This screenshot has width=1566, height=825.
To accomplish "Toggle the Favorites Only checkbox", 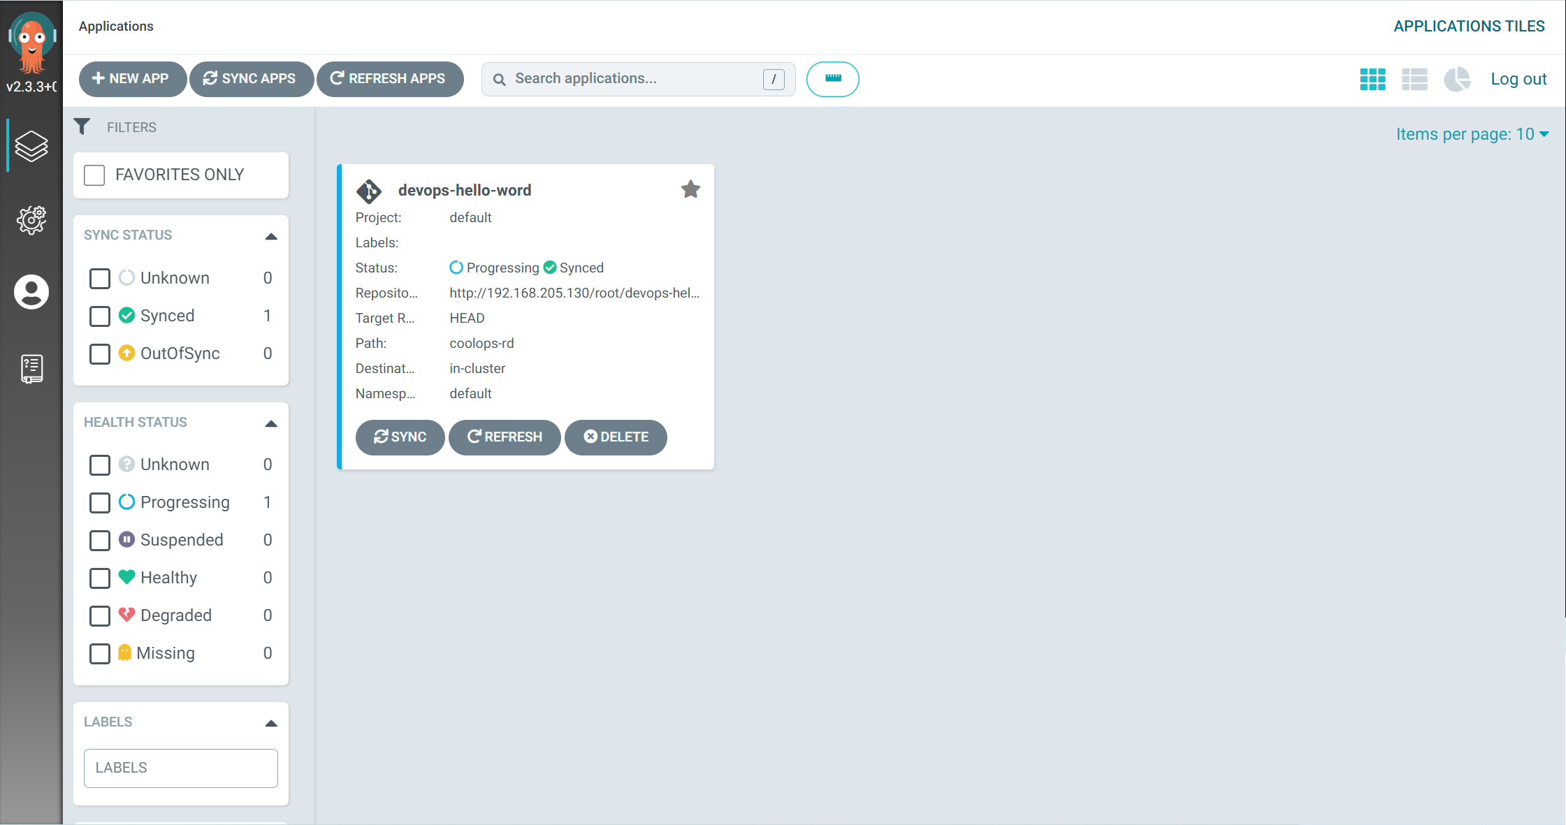I will 94,175.
